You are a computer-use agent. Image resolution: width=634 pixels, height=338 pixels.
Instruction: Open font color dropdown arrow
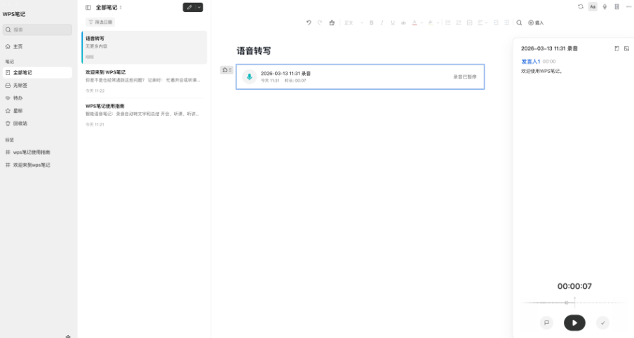[x=421, y=22]
